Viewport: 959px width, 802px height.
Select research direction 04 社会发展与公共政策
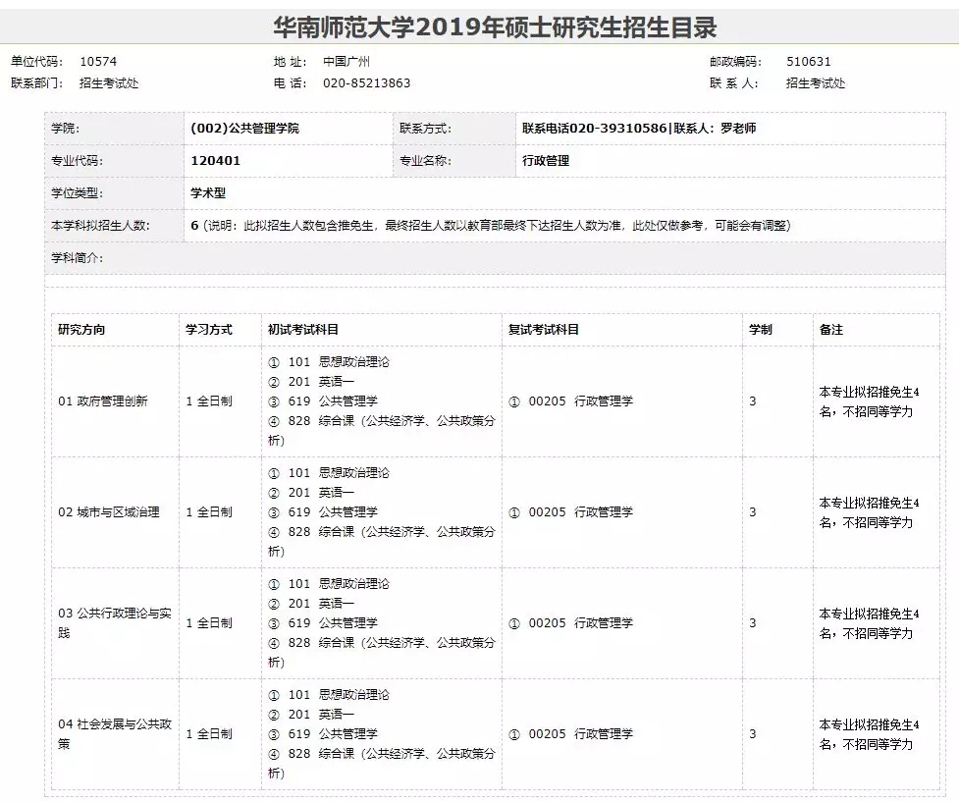tap(115, 733)
